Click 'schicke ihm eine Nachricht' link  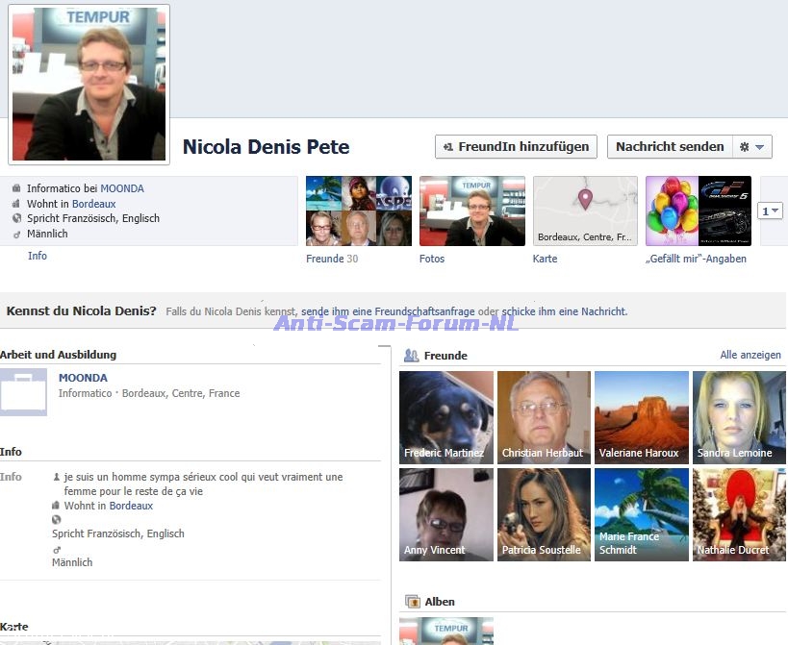click(564, 311)
